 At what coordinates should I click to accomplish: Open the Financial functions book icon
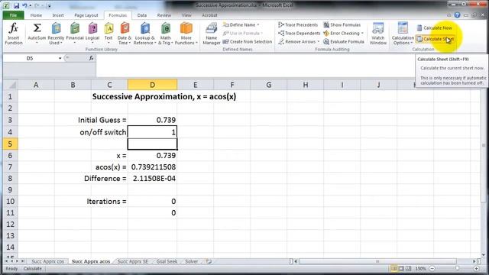coord(75,34)
